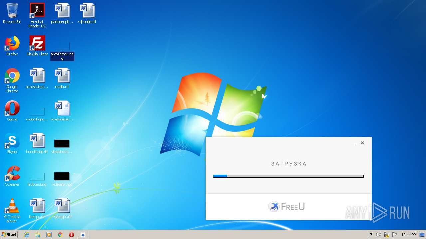
Task: Click the FreeU logo in installer
Action: tap(287, 207)
